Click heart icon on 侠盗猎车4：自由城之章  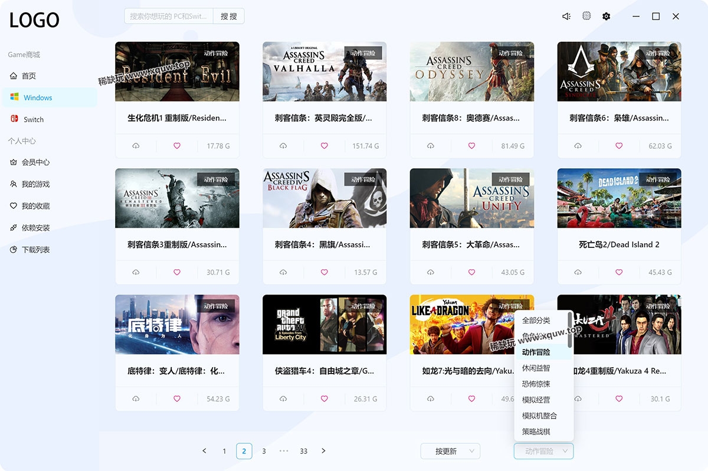coord(324,399)
